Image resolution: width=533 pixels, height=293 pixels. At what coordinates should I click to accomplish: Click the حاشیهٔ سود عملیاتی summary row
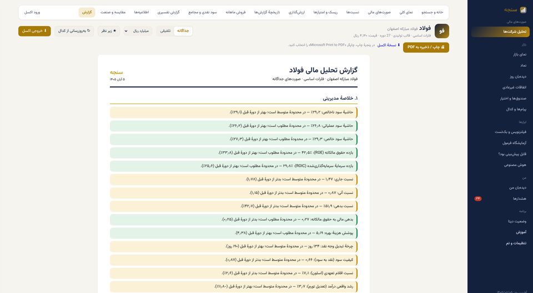click(234, 126)
